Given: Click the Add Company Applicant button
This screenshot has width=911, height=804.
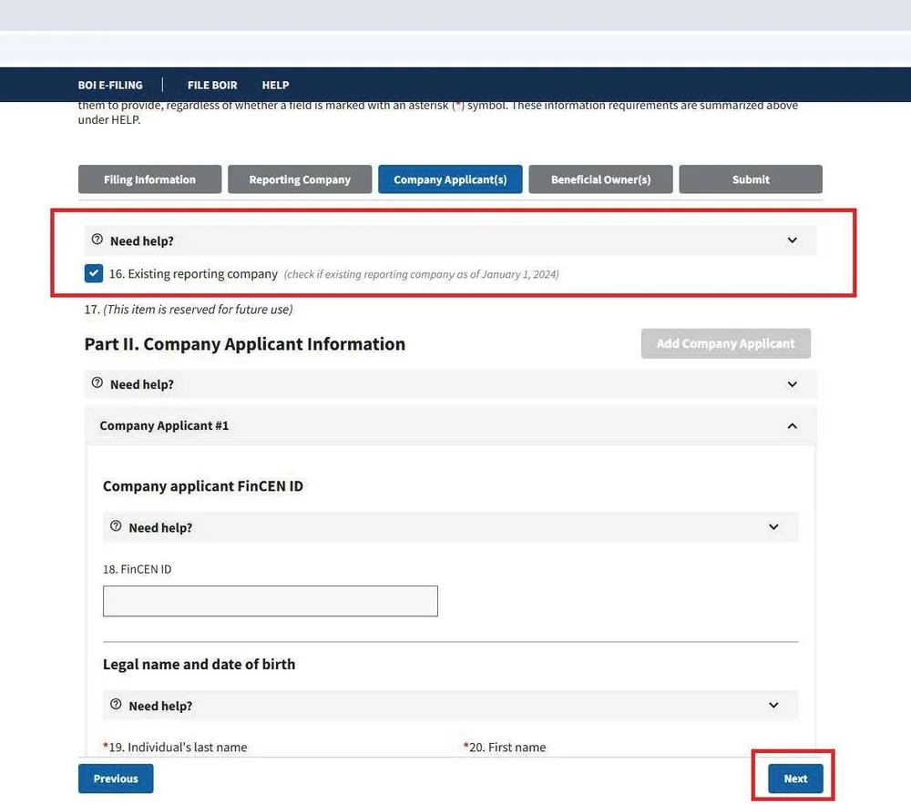Looking at the screenshot, I should click(x=725, y=343).
